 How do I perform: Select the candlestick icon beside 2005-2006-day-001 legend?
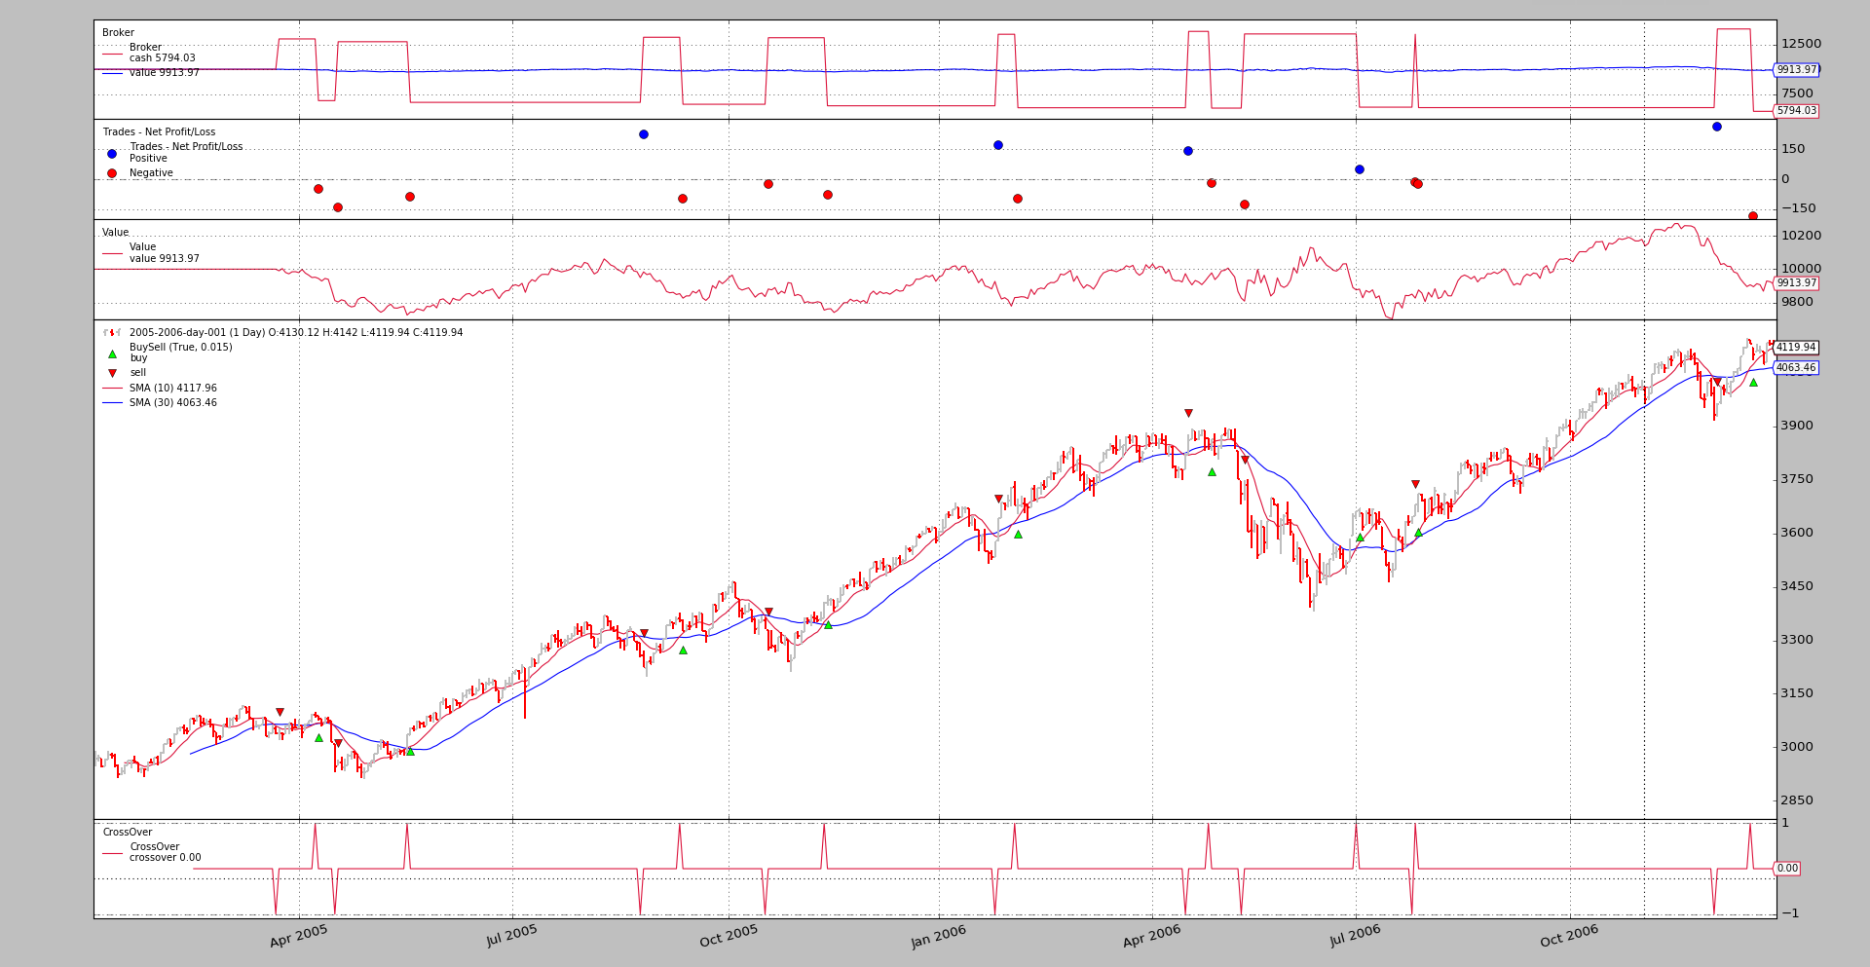click(x=112, y=333)
